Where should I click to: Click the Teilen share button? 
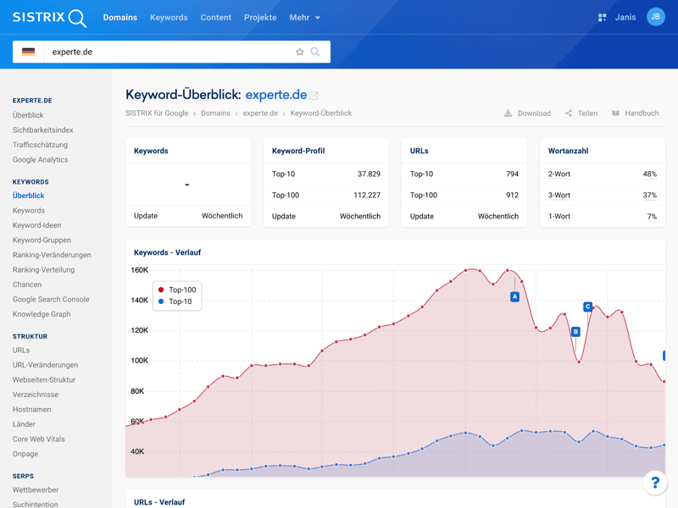pyautogui.click(x=581, y=113)
